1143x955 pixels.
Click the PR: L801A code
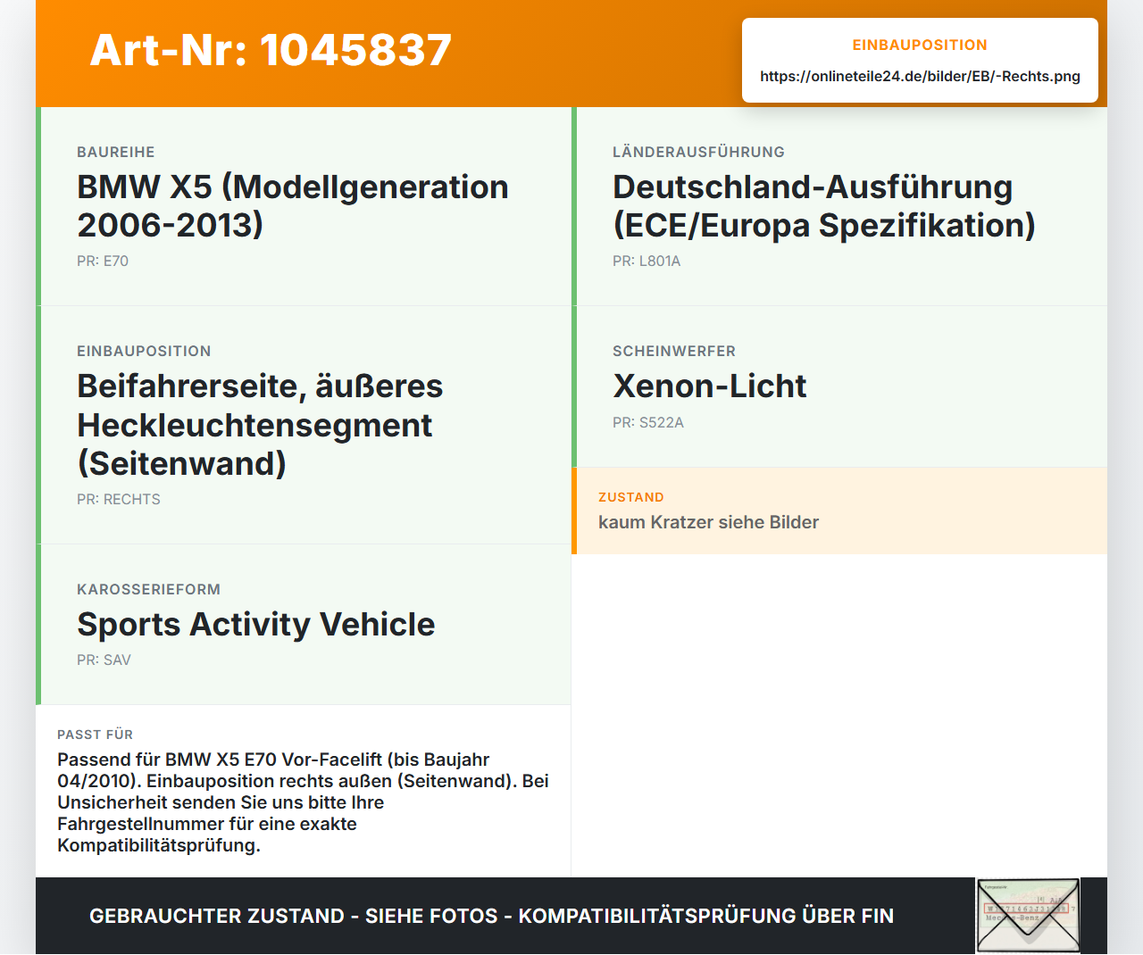coord(647,262)
